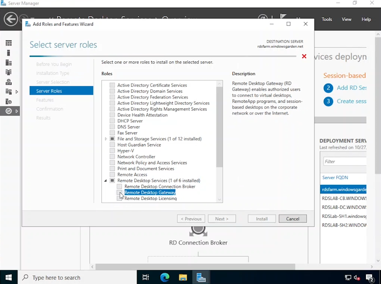Click the Add RD Session Host link
Image resolution: width=381 pixels, height=284 pixels.
pos(351,88)
